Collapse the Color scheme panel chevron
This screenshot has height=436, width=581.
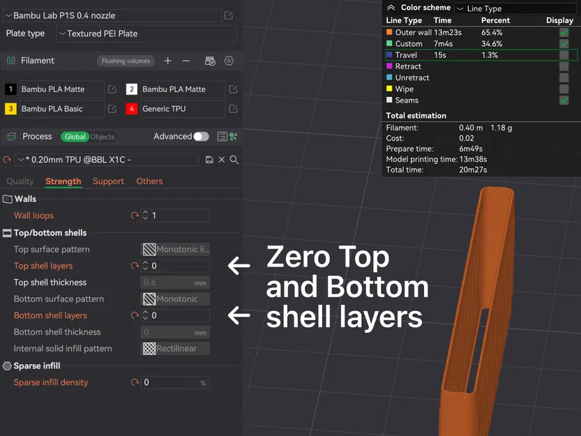[x=391, y=8]
